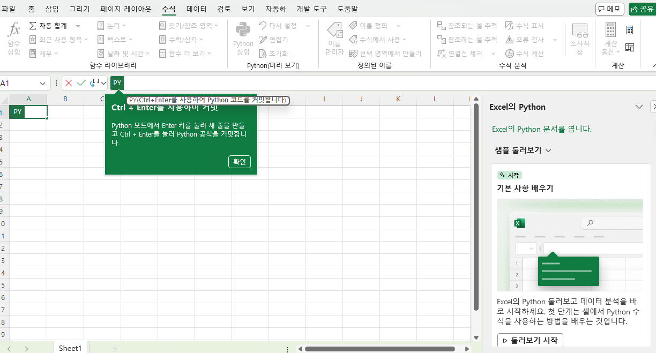Viewport: 656px width, 353px height.
Task: Click the calculate sheet icon
Action: pos(630,47)
